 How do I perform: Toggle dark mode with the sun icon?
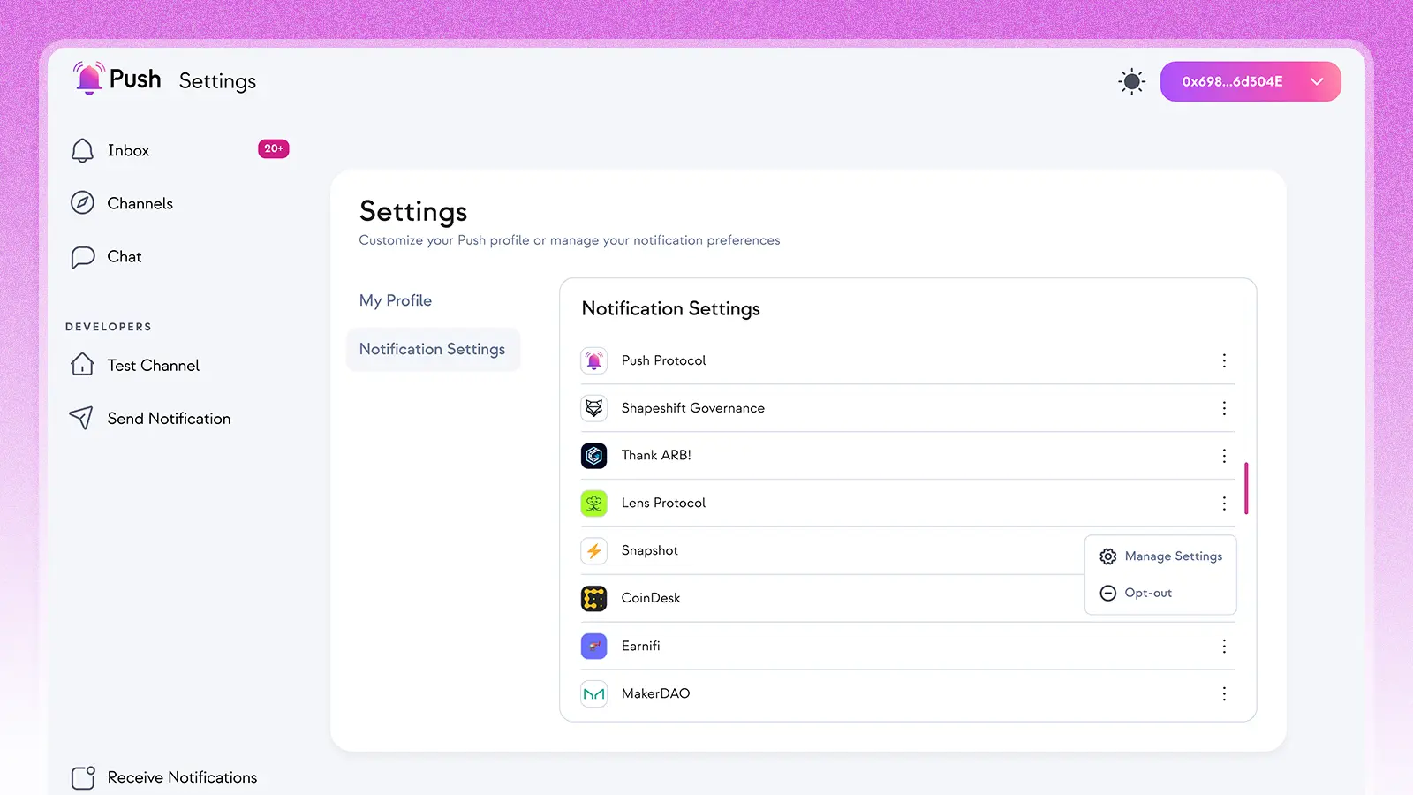pyautogui.click(x=1131, y=81)
